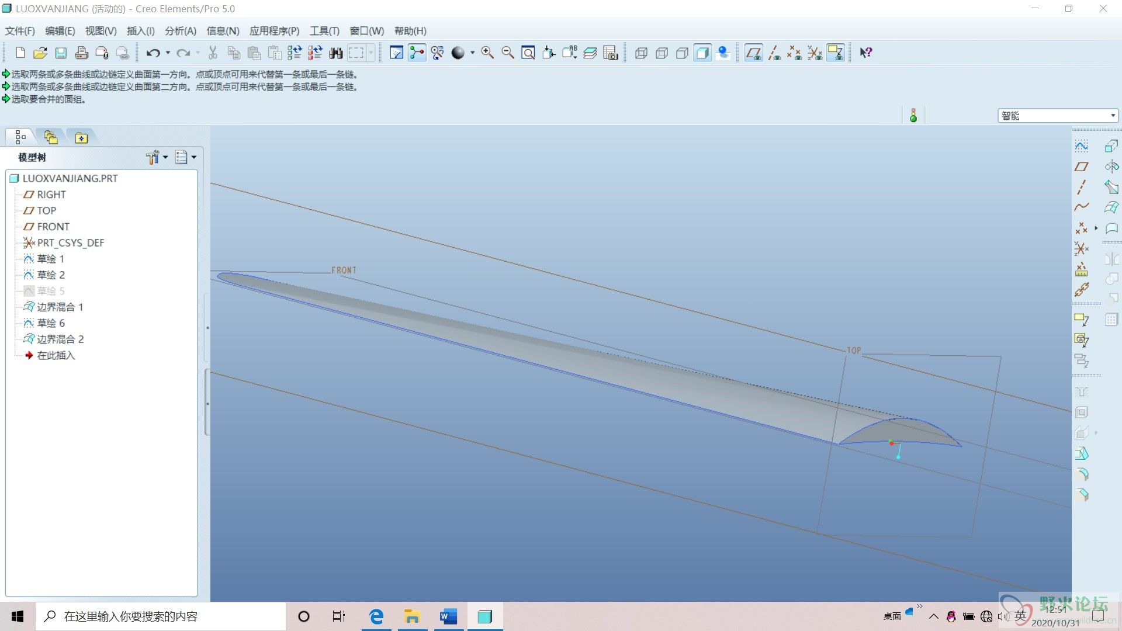Click the Windows taskbar search box
This screenshot has width=1122, height=631.
161,616
